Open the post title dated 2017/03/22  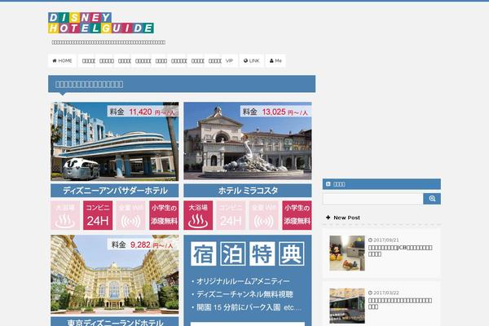[x=400, y=303]
